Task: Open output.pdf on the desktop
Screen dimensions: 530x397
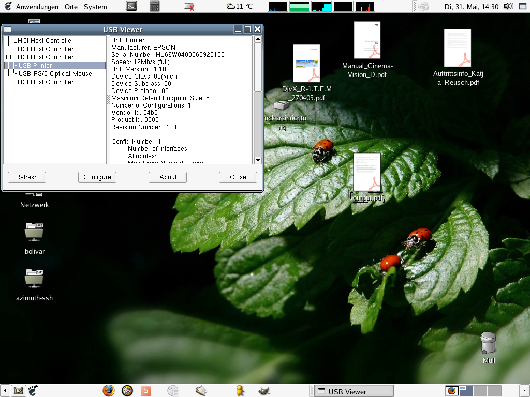Action: pyautogui.click(x=367, y=172)
